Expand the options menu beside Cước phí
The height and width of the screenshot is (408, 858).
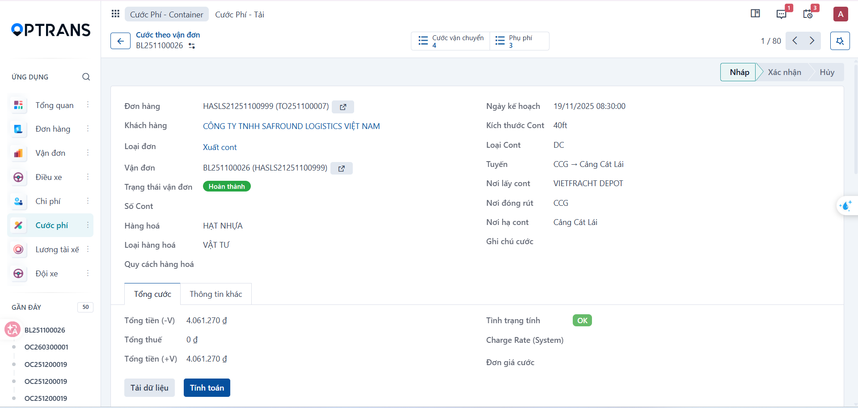(88, 225)
